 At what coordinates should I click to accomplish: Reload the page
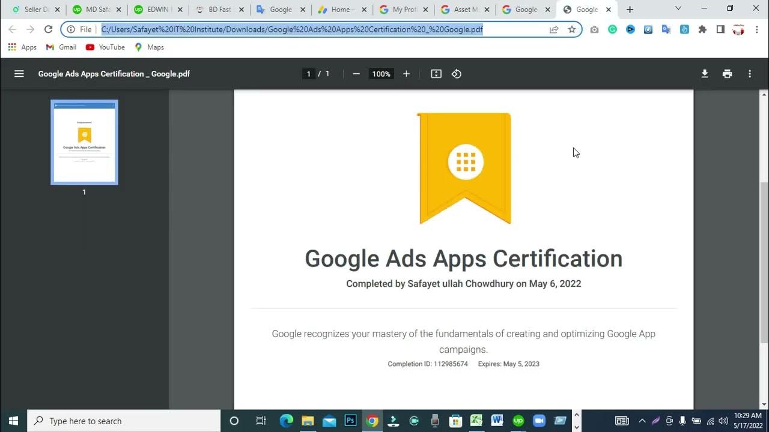49,29
